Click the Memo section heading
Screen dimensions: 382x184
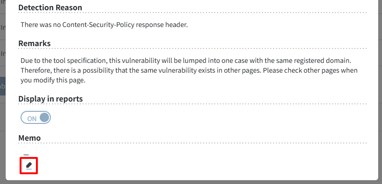[29, 138]
